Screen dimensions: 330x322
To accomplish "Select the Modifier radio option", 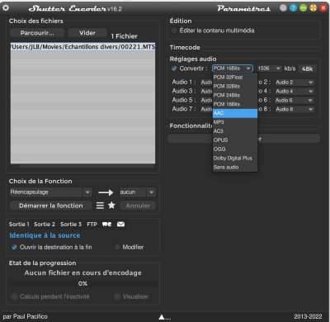I will (x=117, y=247).
